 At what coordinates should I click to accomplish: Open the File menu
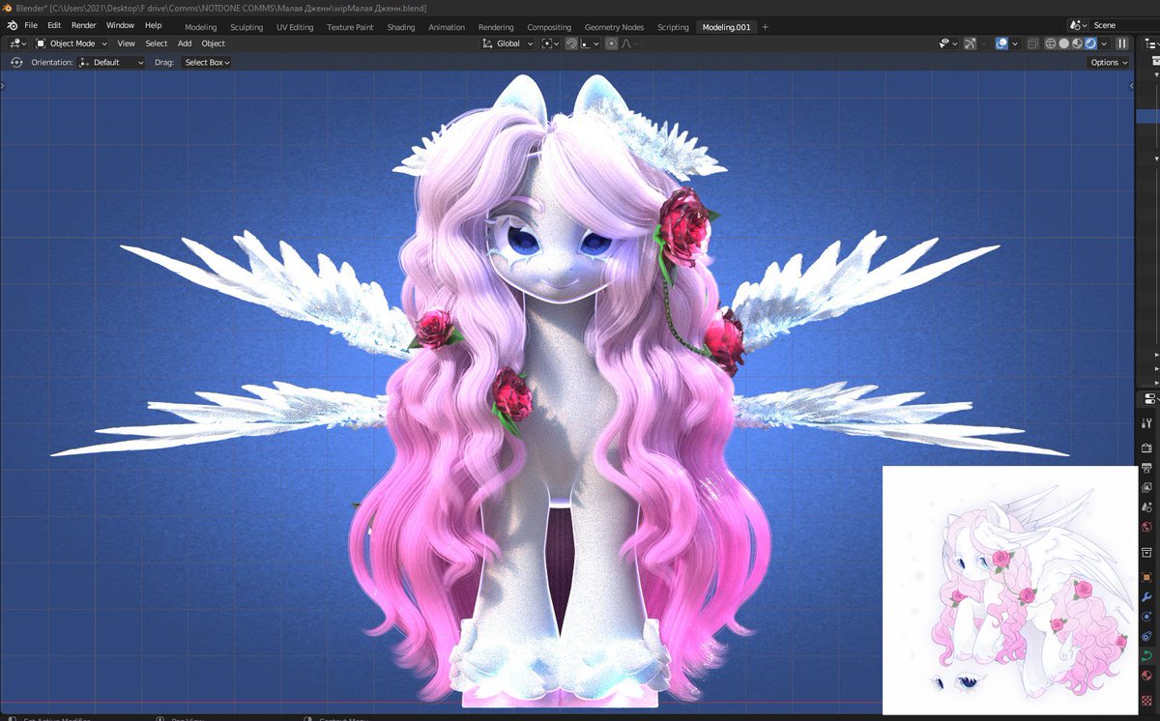[31, 25]
